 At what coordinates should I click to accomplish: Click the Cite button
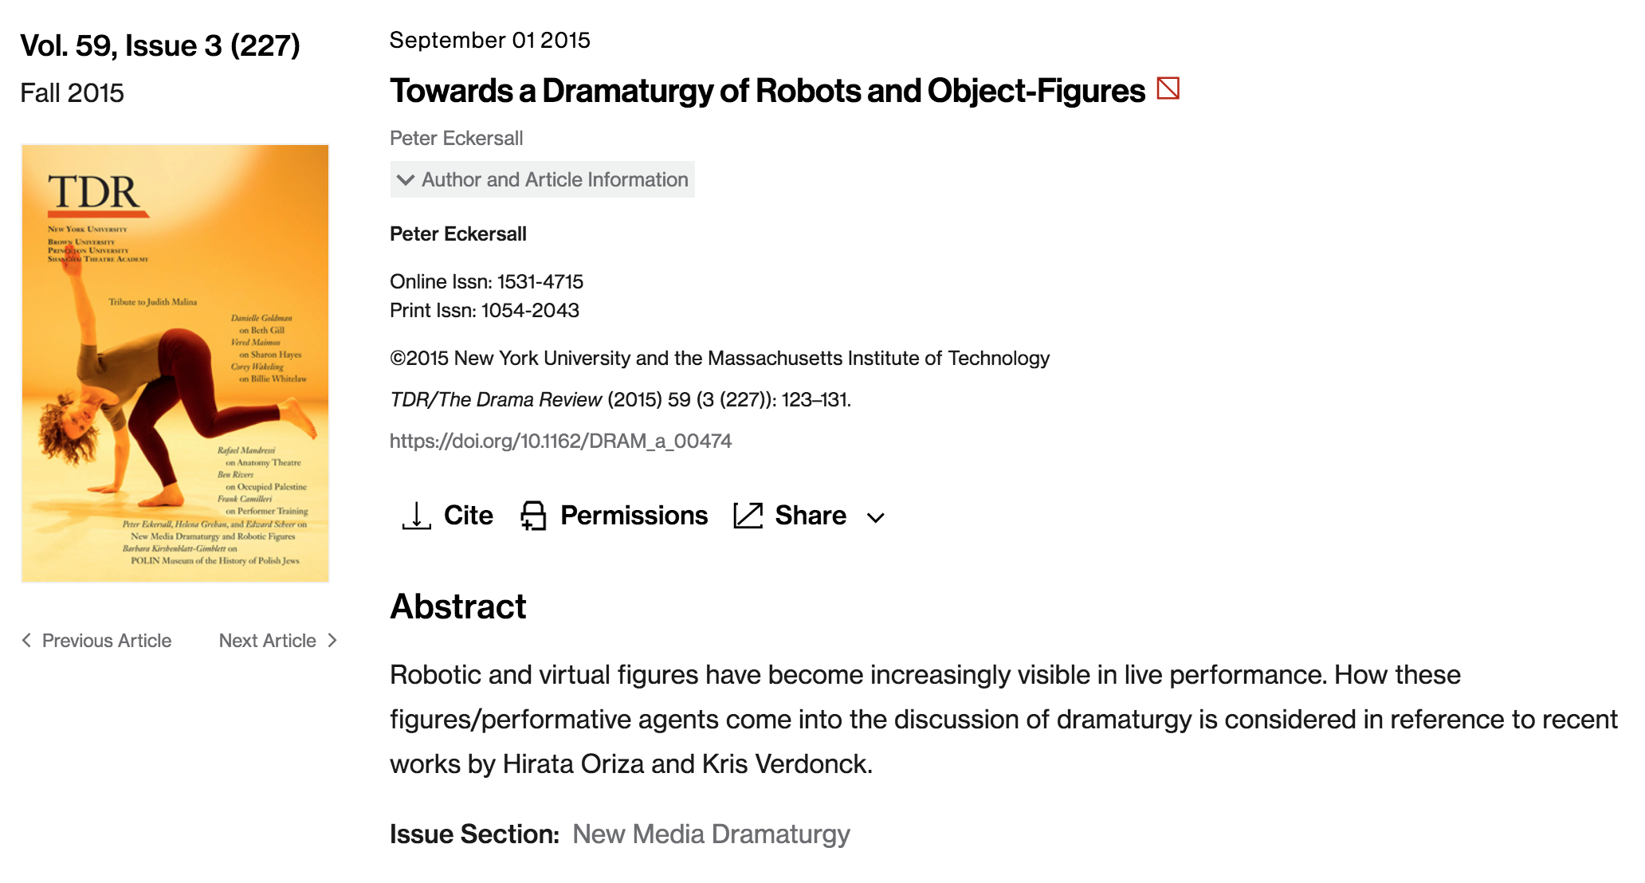468,516
